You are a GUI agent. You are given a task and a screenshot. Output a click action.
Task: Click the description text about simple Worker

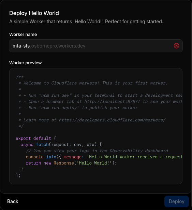(86, 22)
